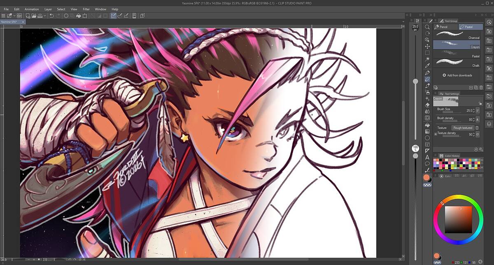The width and height of the screenshot is (494, 265).
Task: Toggle Snap to special ruler
Action: (x=120, y=16)
